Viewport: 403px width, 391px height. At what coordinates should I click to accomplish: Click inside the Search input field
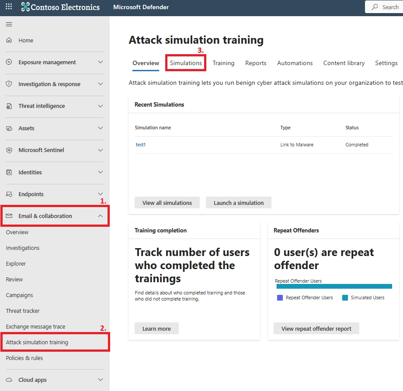391,7
